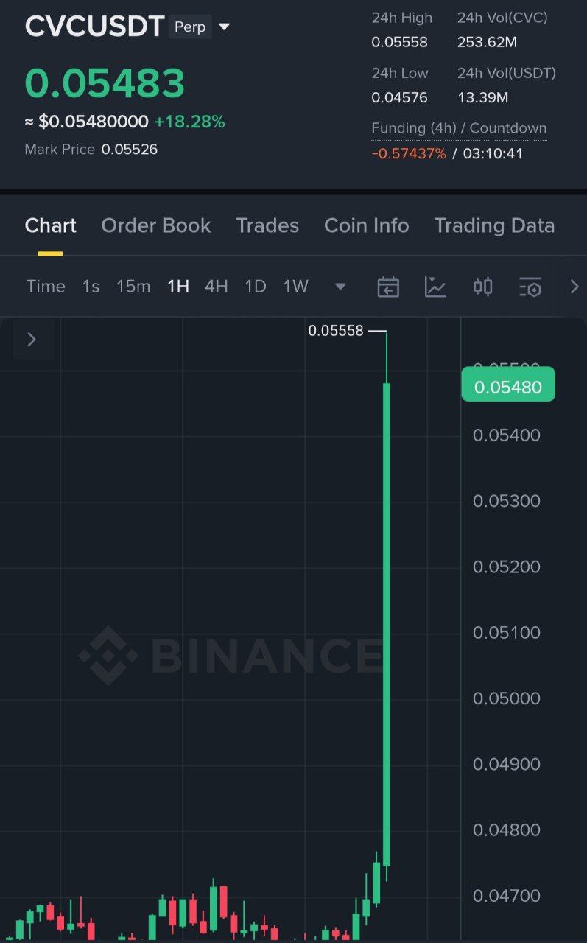Open the chart settings icon
Screen dimensions: 587x943
pos(530,287)
